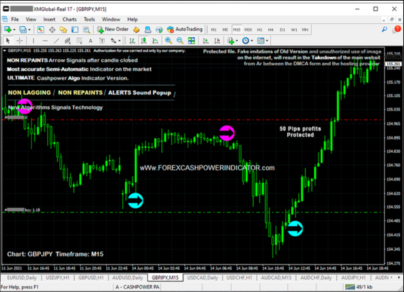This screenshot has width=404, height=292.
Task: Toggle the Market Watch panel icon
Action: pyautogui.click(x=40, y=30)
